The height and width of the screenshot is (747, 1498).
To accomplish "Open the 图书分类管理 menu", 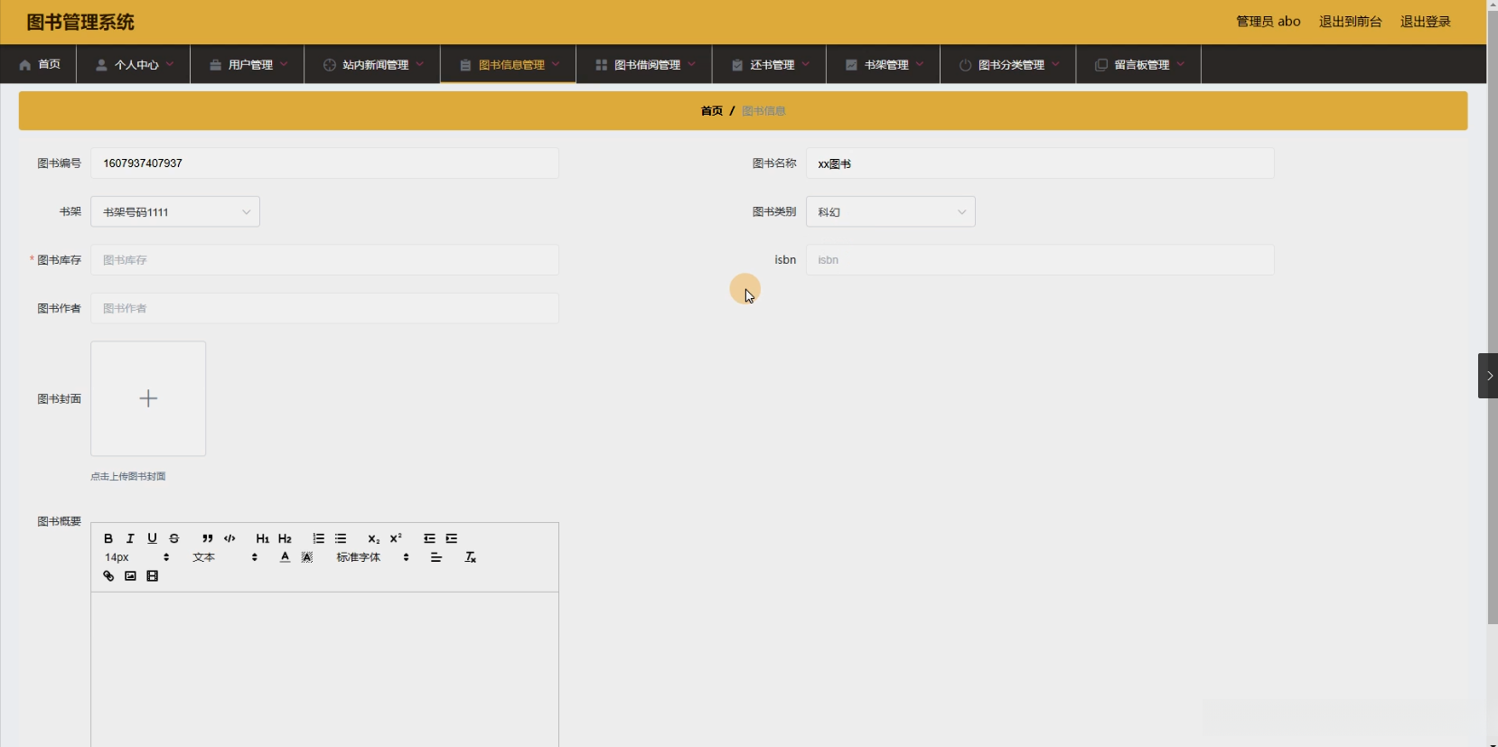I will [1008, 64].
